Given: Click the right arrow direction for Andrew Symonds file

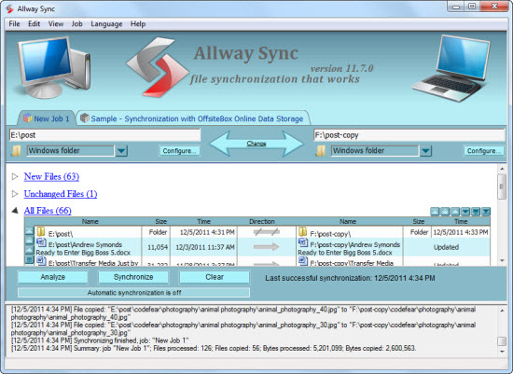Looking at the screenshot, I should pos(267,247).
